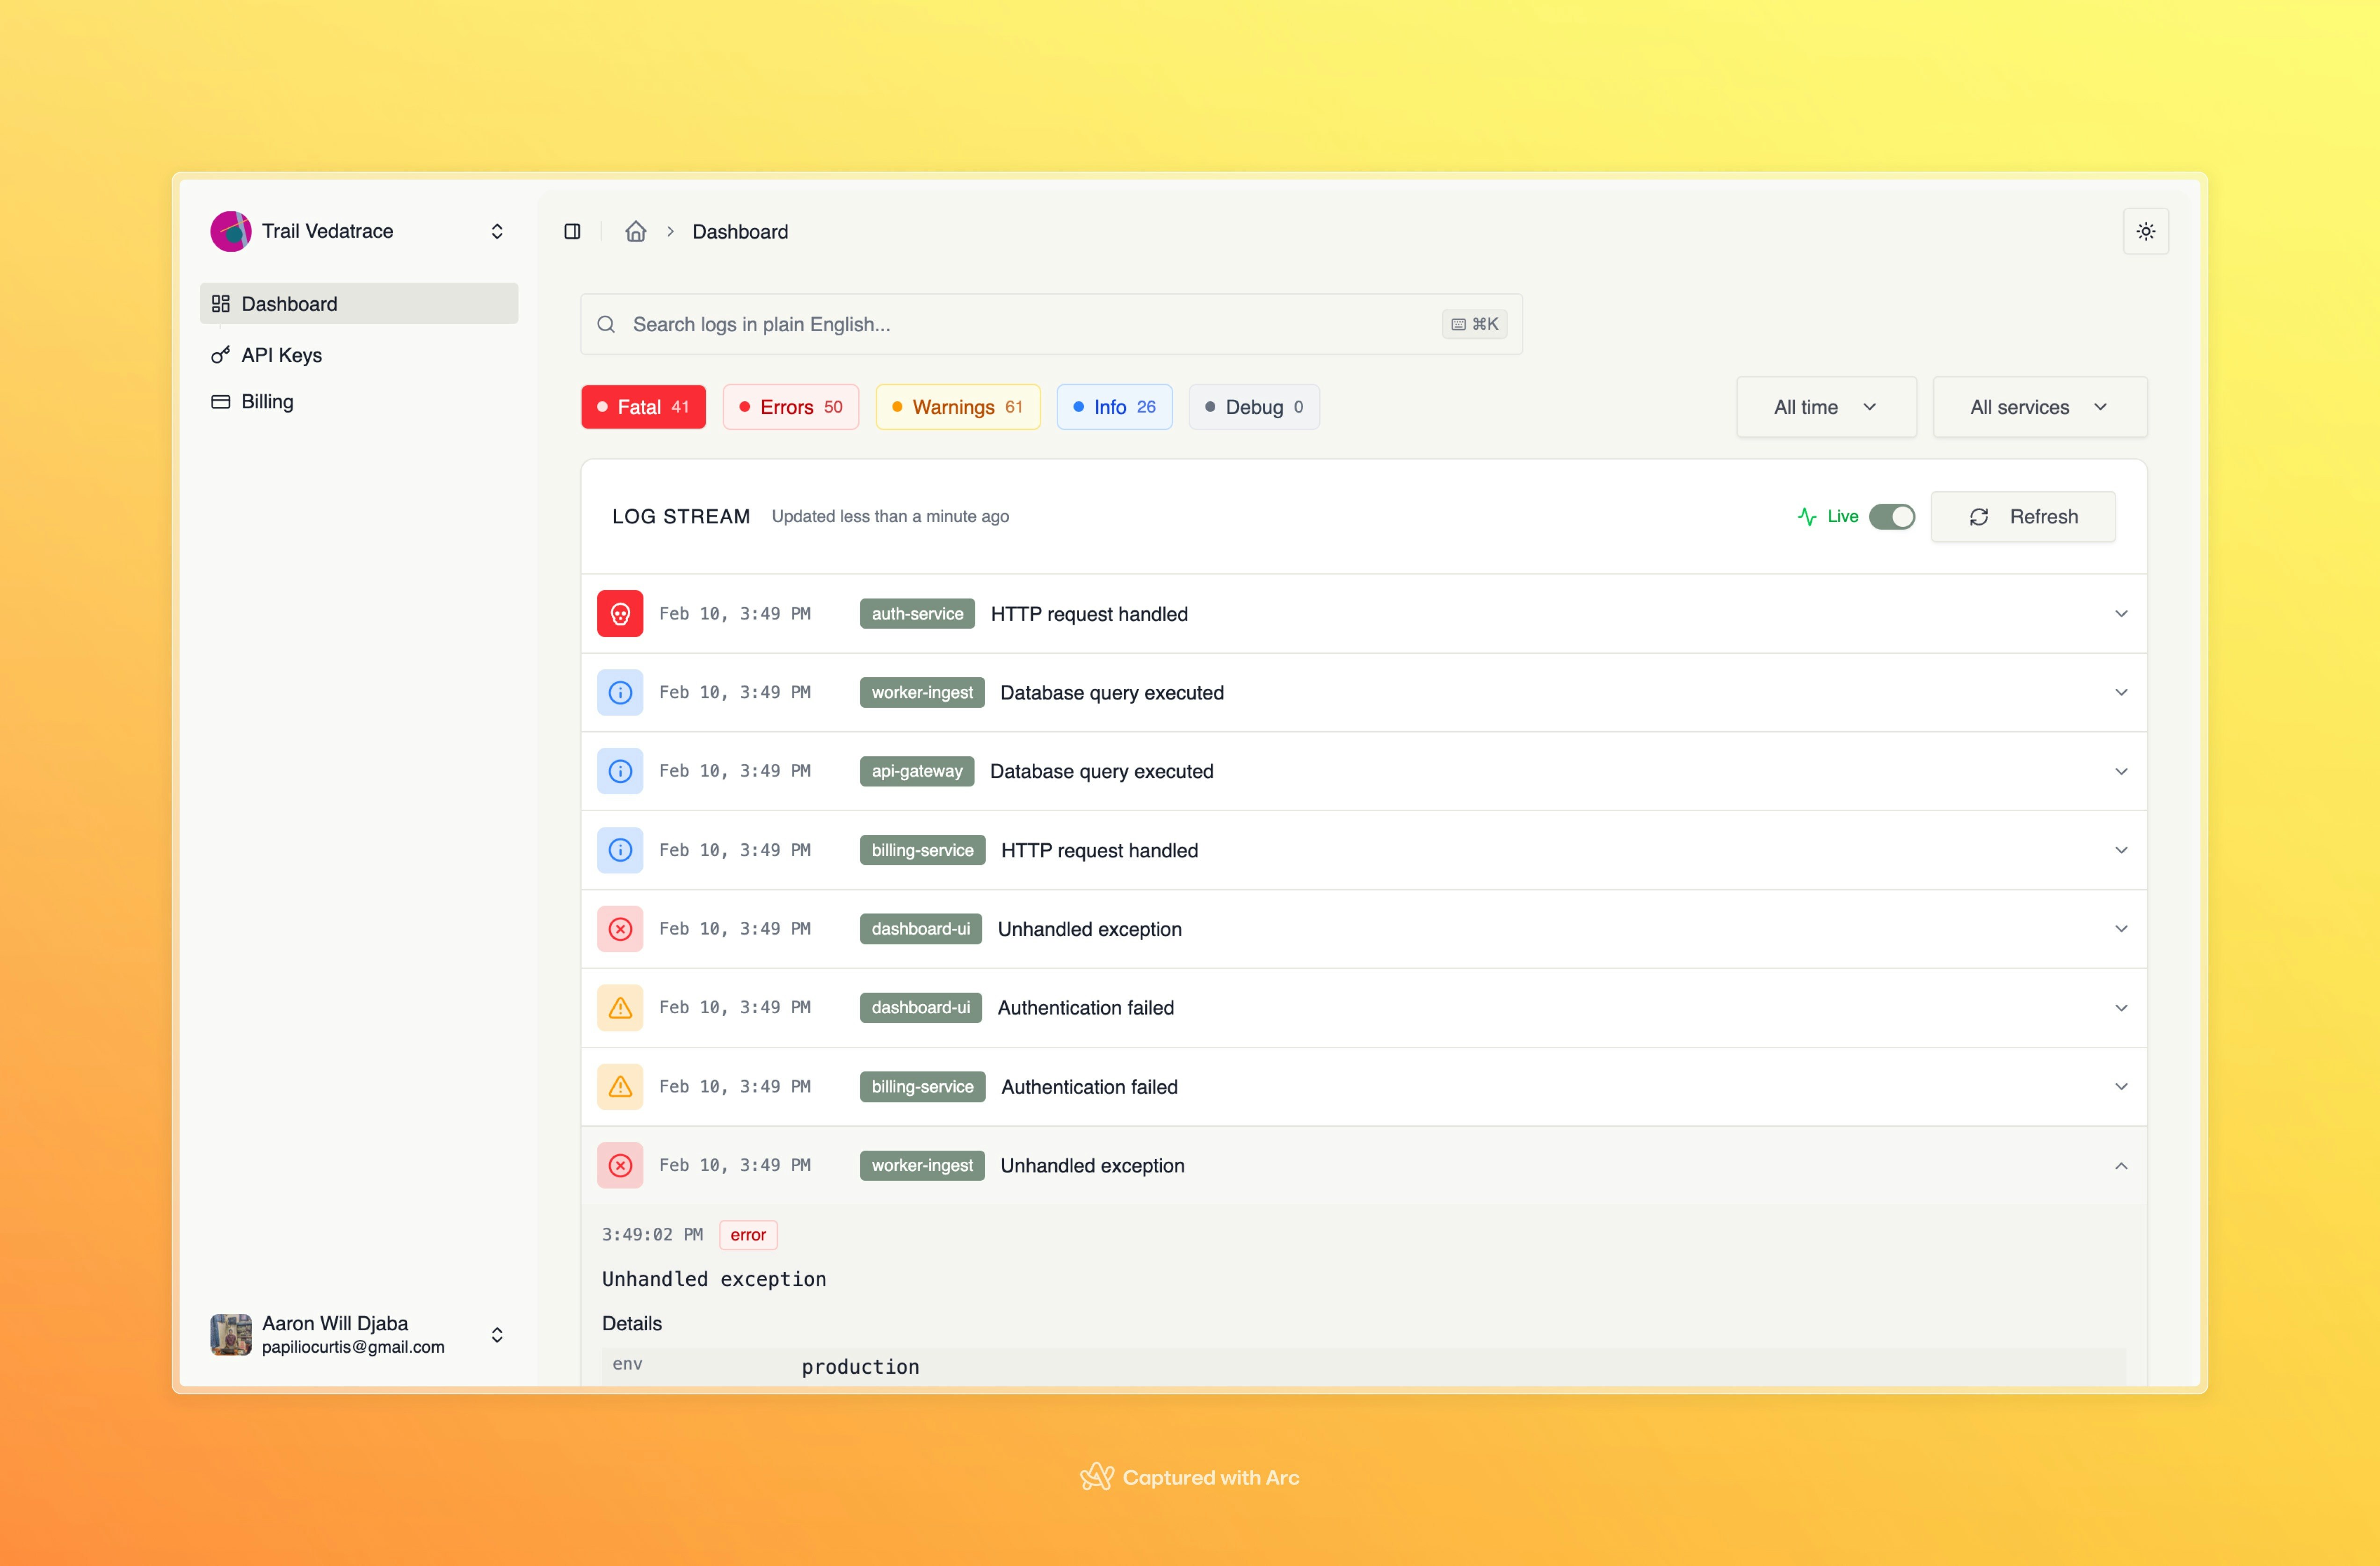Click the Refresh button
This screenshot has height=1566, width=2380.
click(x=2022, y=516)
